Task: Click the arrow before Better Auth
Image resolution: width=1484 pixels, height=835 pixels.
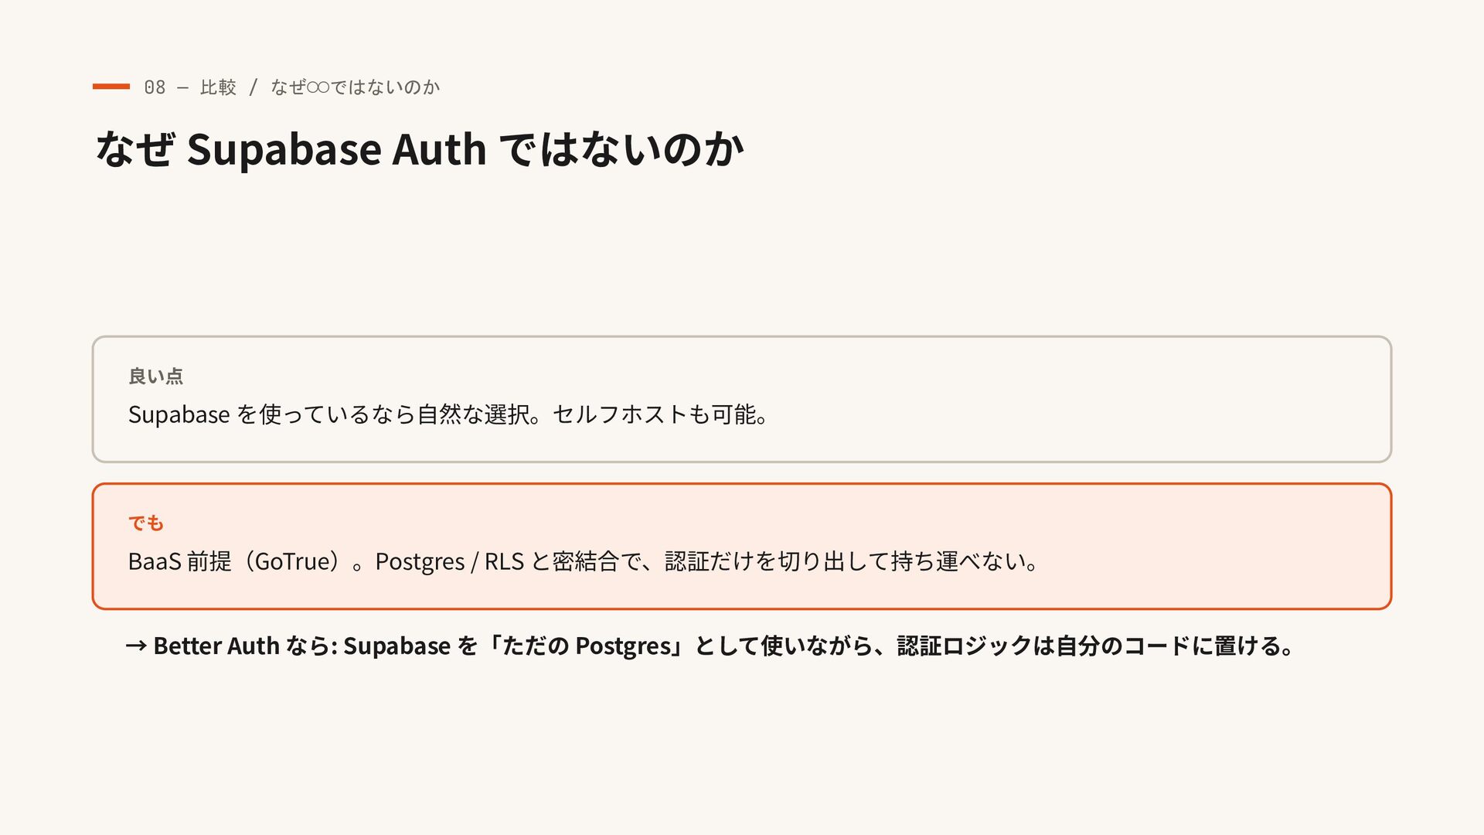Action: tap(136, 646)
